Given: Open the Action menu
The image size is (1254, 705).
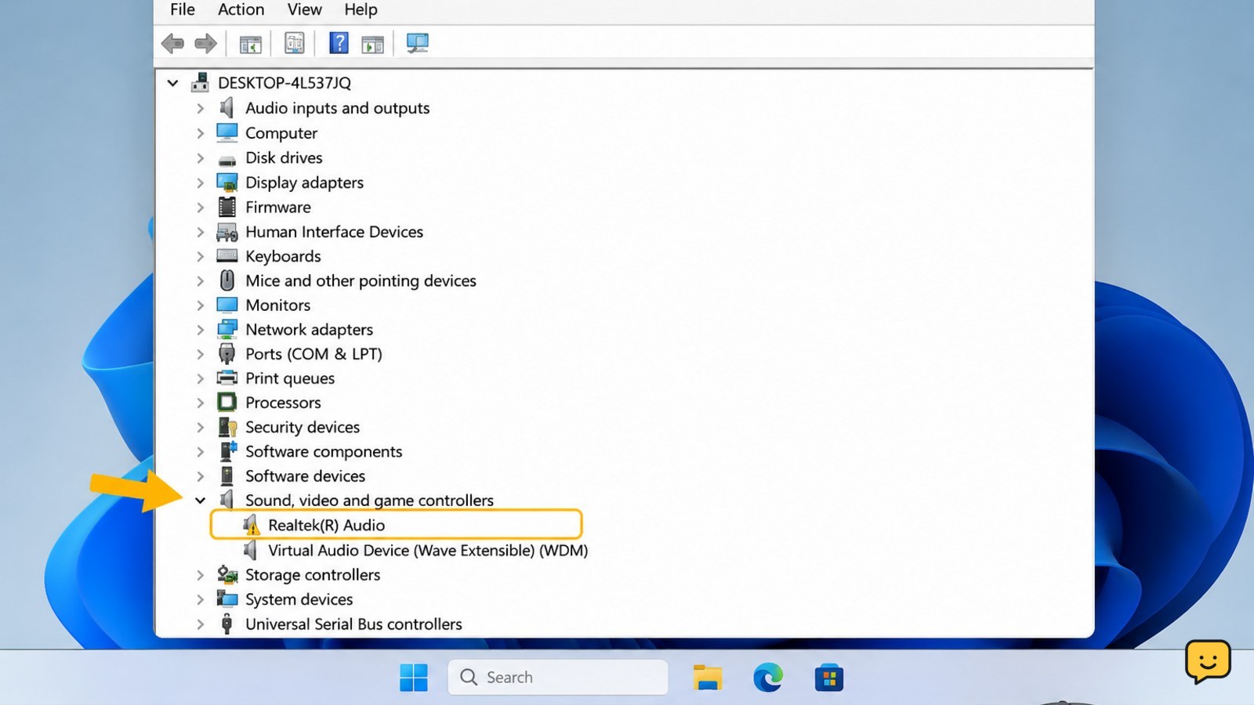Looking at the screenshot, I should 241,9.
